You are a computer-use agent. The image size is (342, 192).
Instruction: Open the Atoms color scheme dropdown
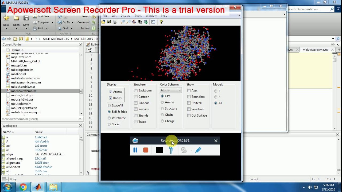tap(170, 90)
